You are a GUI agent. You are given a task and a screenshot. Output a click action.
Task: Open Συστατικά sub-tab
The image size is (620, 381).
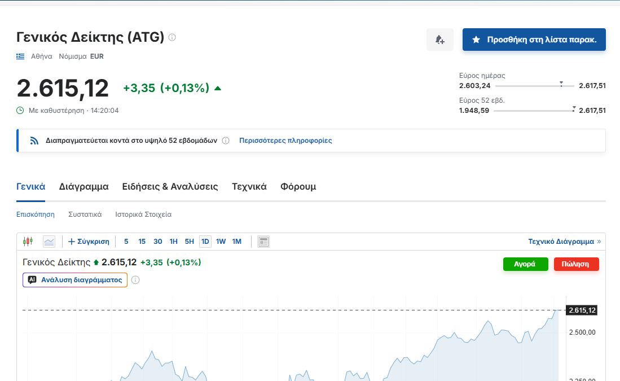(x=85, y=214)
